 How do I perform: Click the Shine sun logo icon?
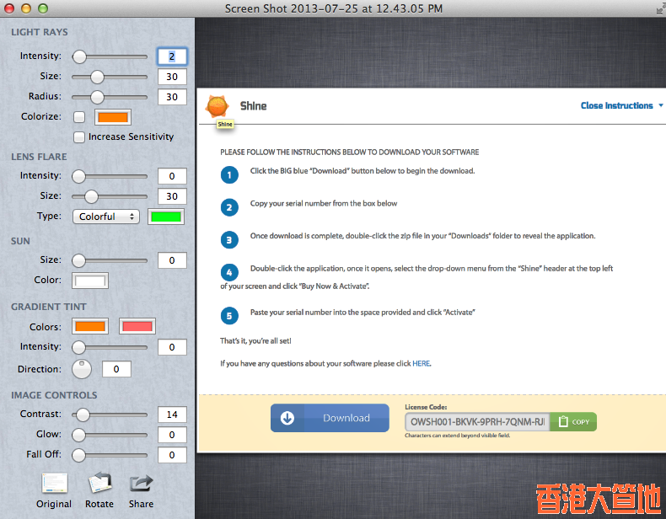tap(217, 105)
